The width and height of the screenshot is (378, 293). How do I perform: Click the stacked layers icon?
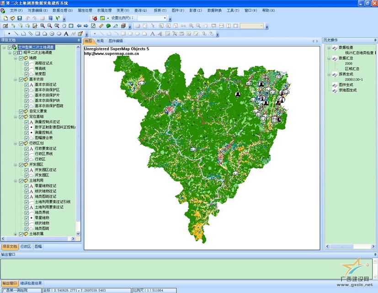click(x=123, y=26)
